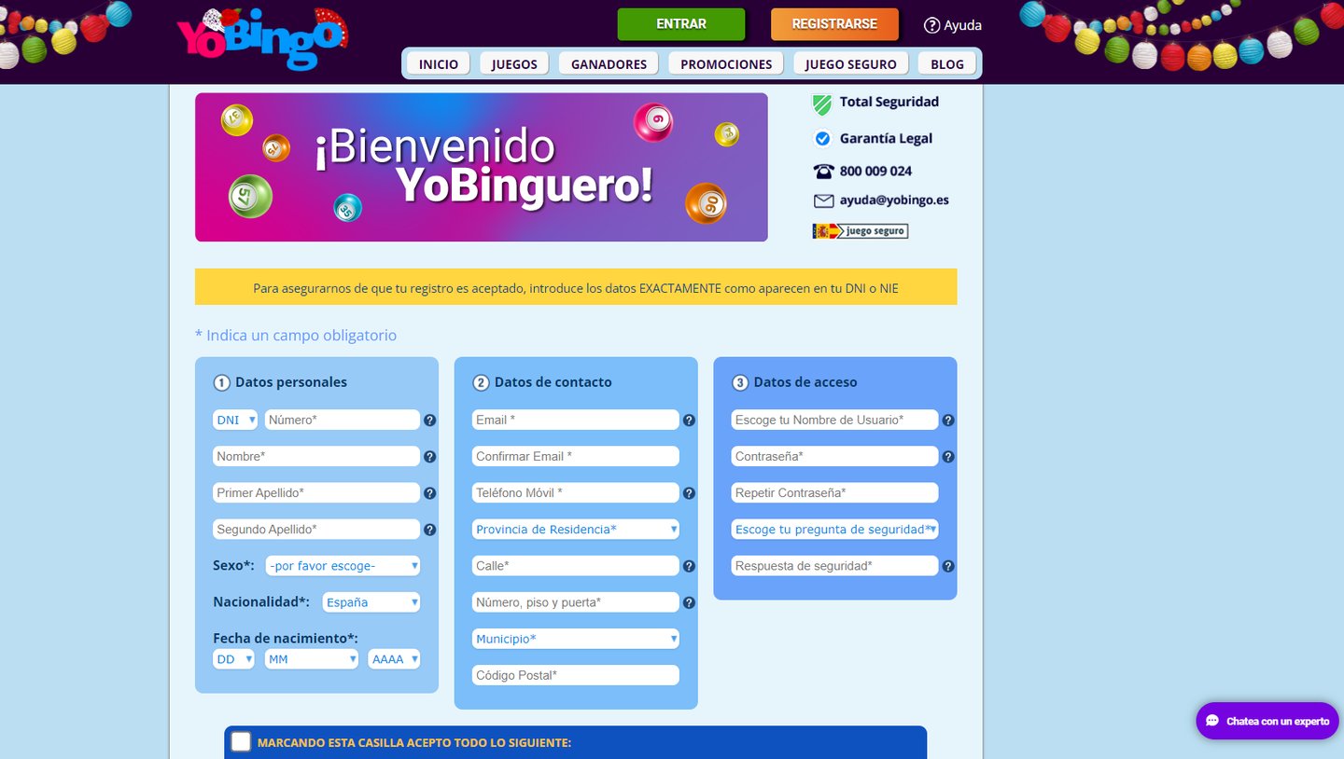Viewport: 1344px width, 759px height.
Task: Expand the Provincia de Residencia dropdown
Action: [576, 529]
